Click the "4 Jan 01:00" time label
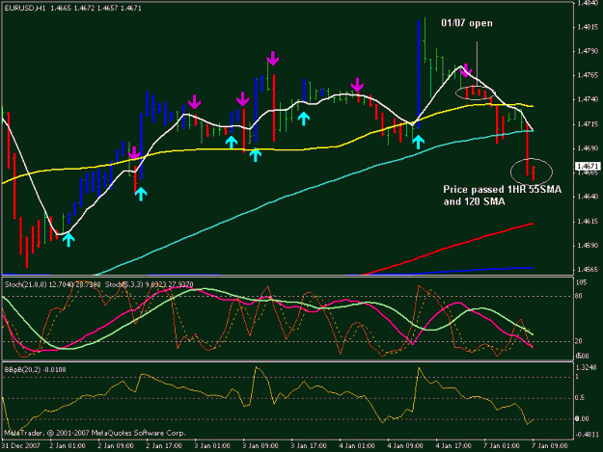603x452 pixels. (357, 446)
